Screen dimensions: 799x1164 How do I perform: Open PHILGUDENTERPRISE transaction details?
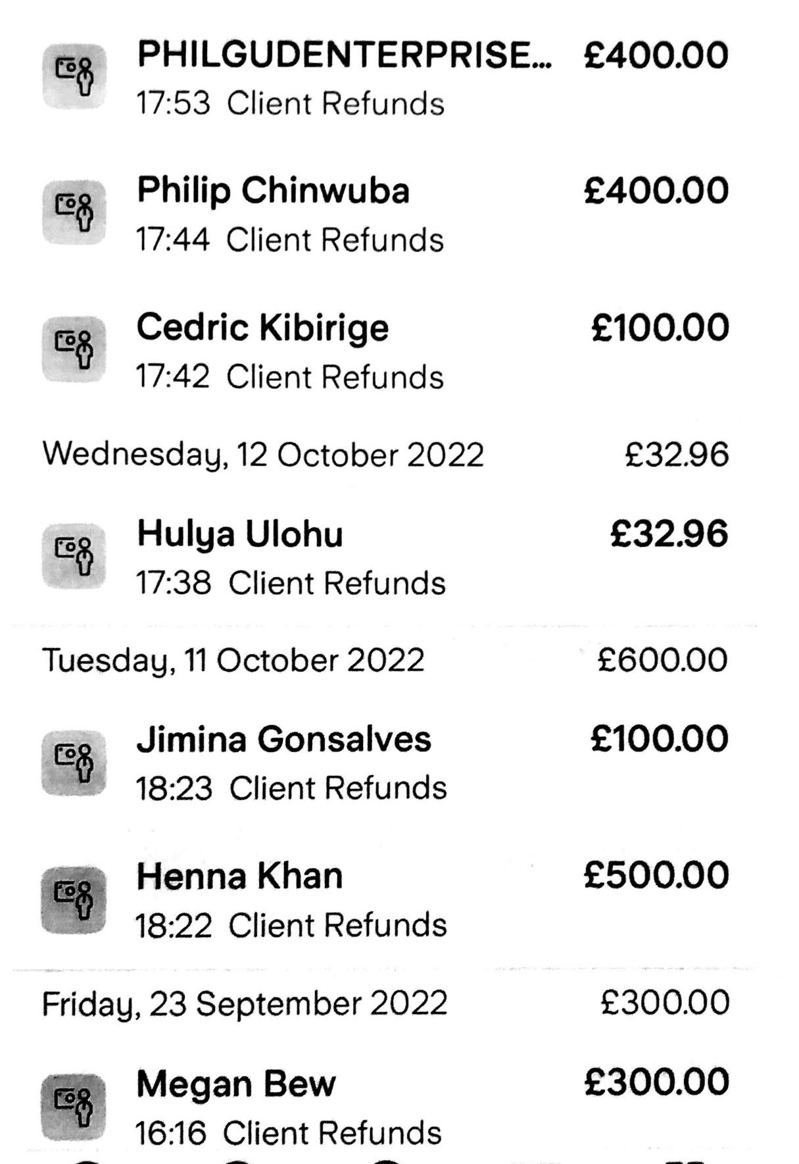click(x=344, y=55)
